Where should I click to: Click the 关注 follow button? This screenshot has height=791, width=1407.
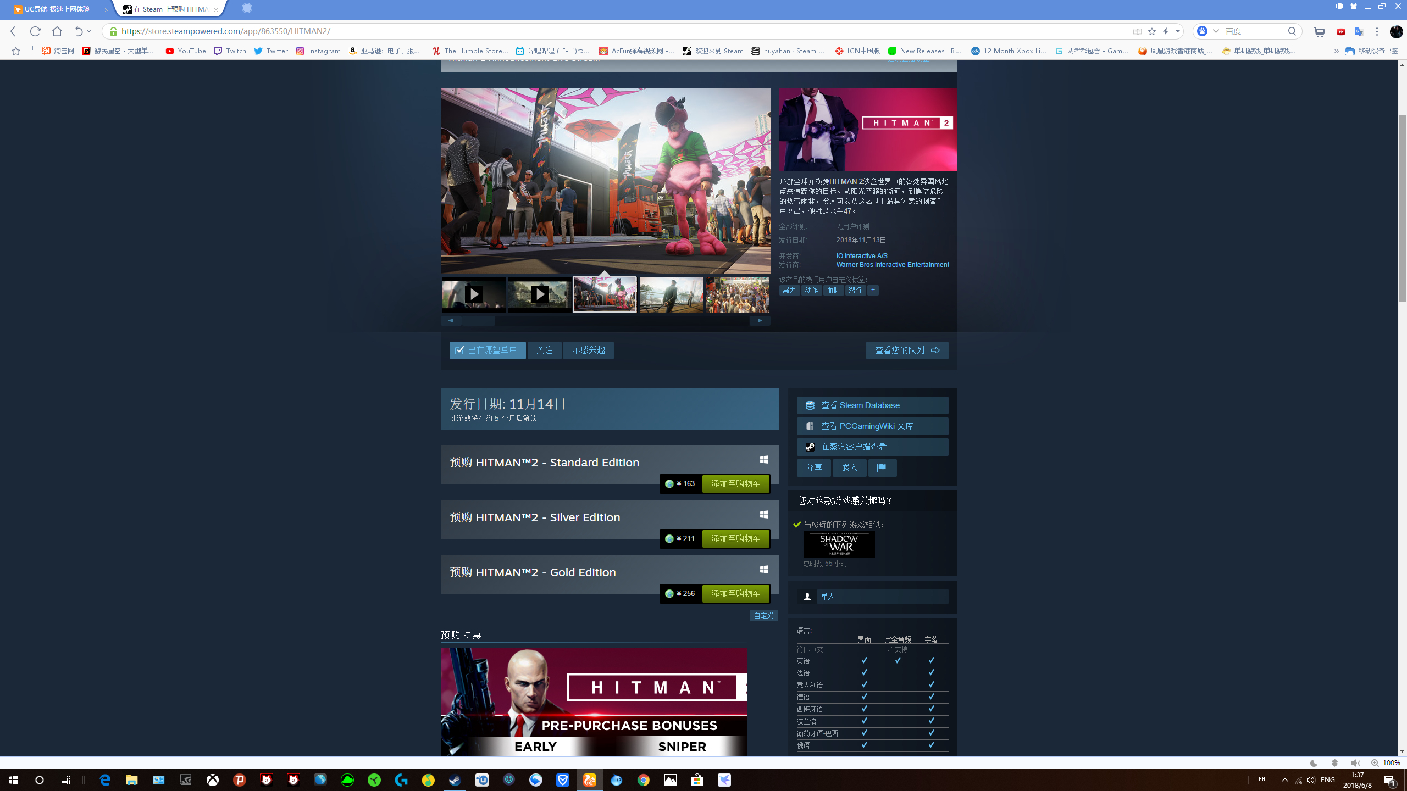tap(544, 350)
